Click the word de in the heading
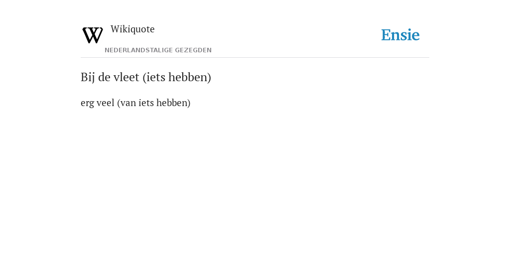The width and height of the screenshot is (510, 255). click(104, 77)
